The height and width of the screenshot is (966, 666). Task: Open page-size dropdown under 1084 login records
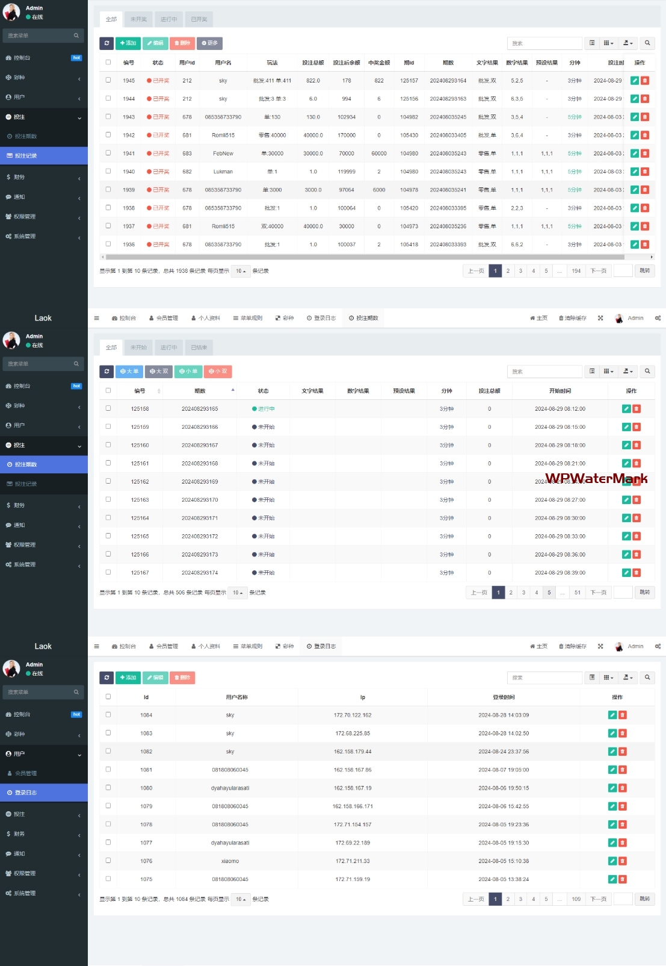tap(241, 899)
